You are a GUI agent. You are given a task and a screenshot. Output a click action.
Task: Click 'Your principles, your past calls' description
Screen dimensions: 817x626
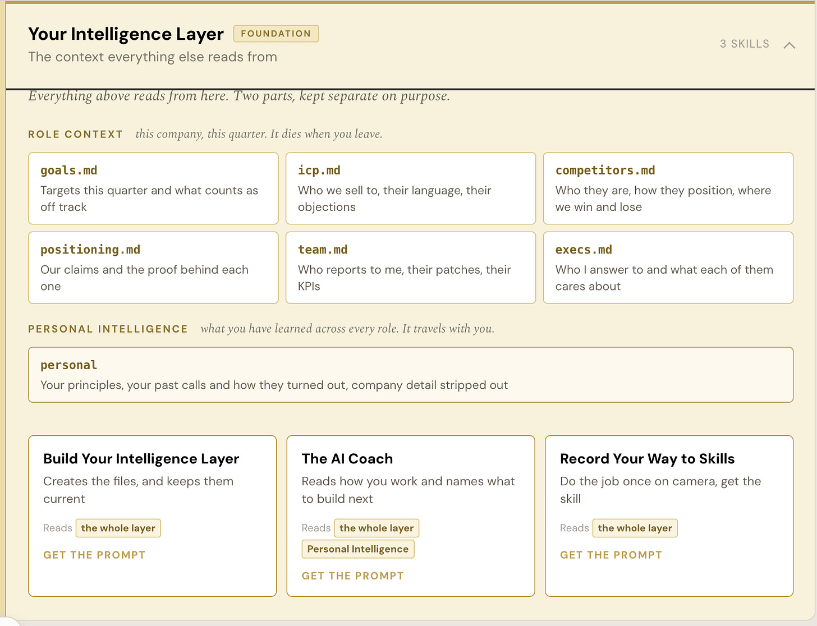point(274,385)
